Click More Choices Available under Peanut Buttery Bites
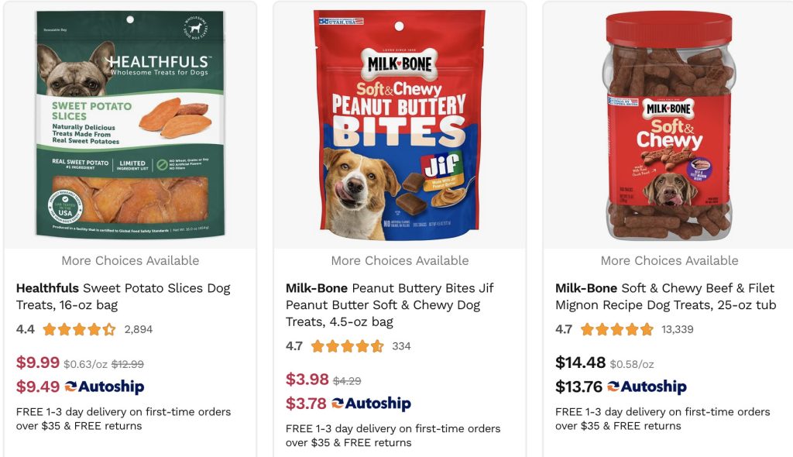The height and width of the screenshot is (457, 793). 400,261
